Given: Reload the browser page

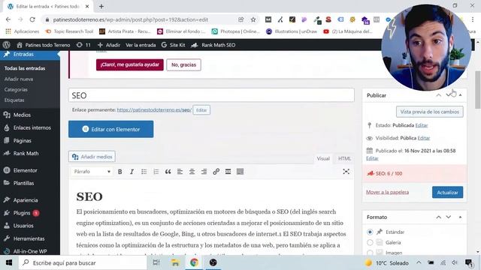Looking at the screenshot, I should [32, 19].
